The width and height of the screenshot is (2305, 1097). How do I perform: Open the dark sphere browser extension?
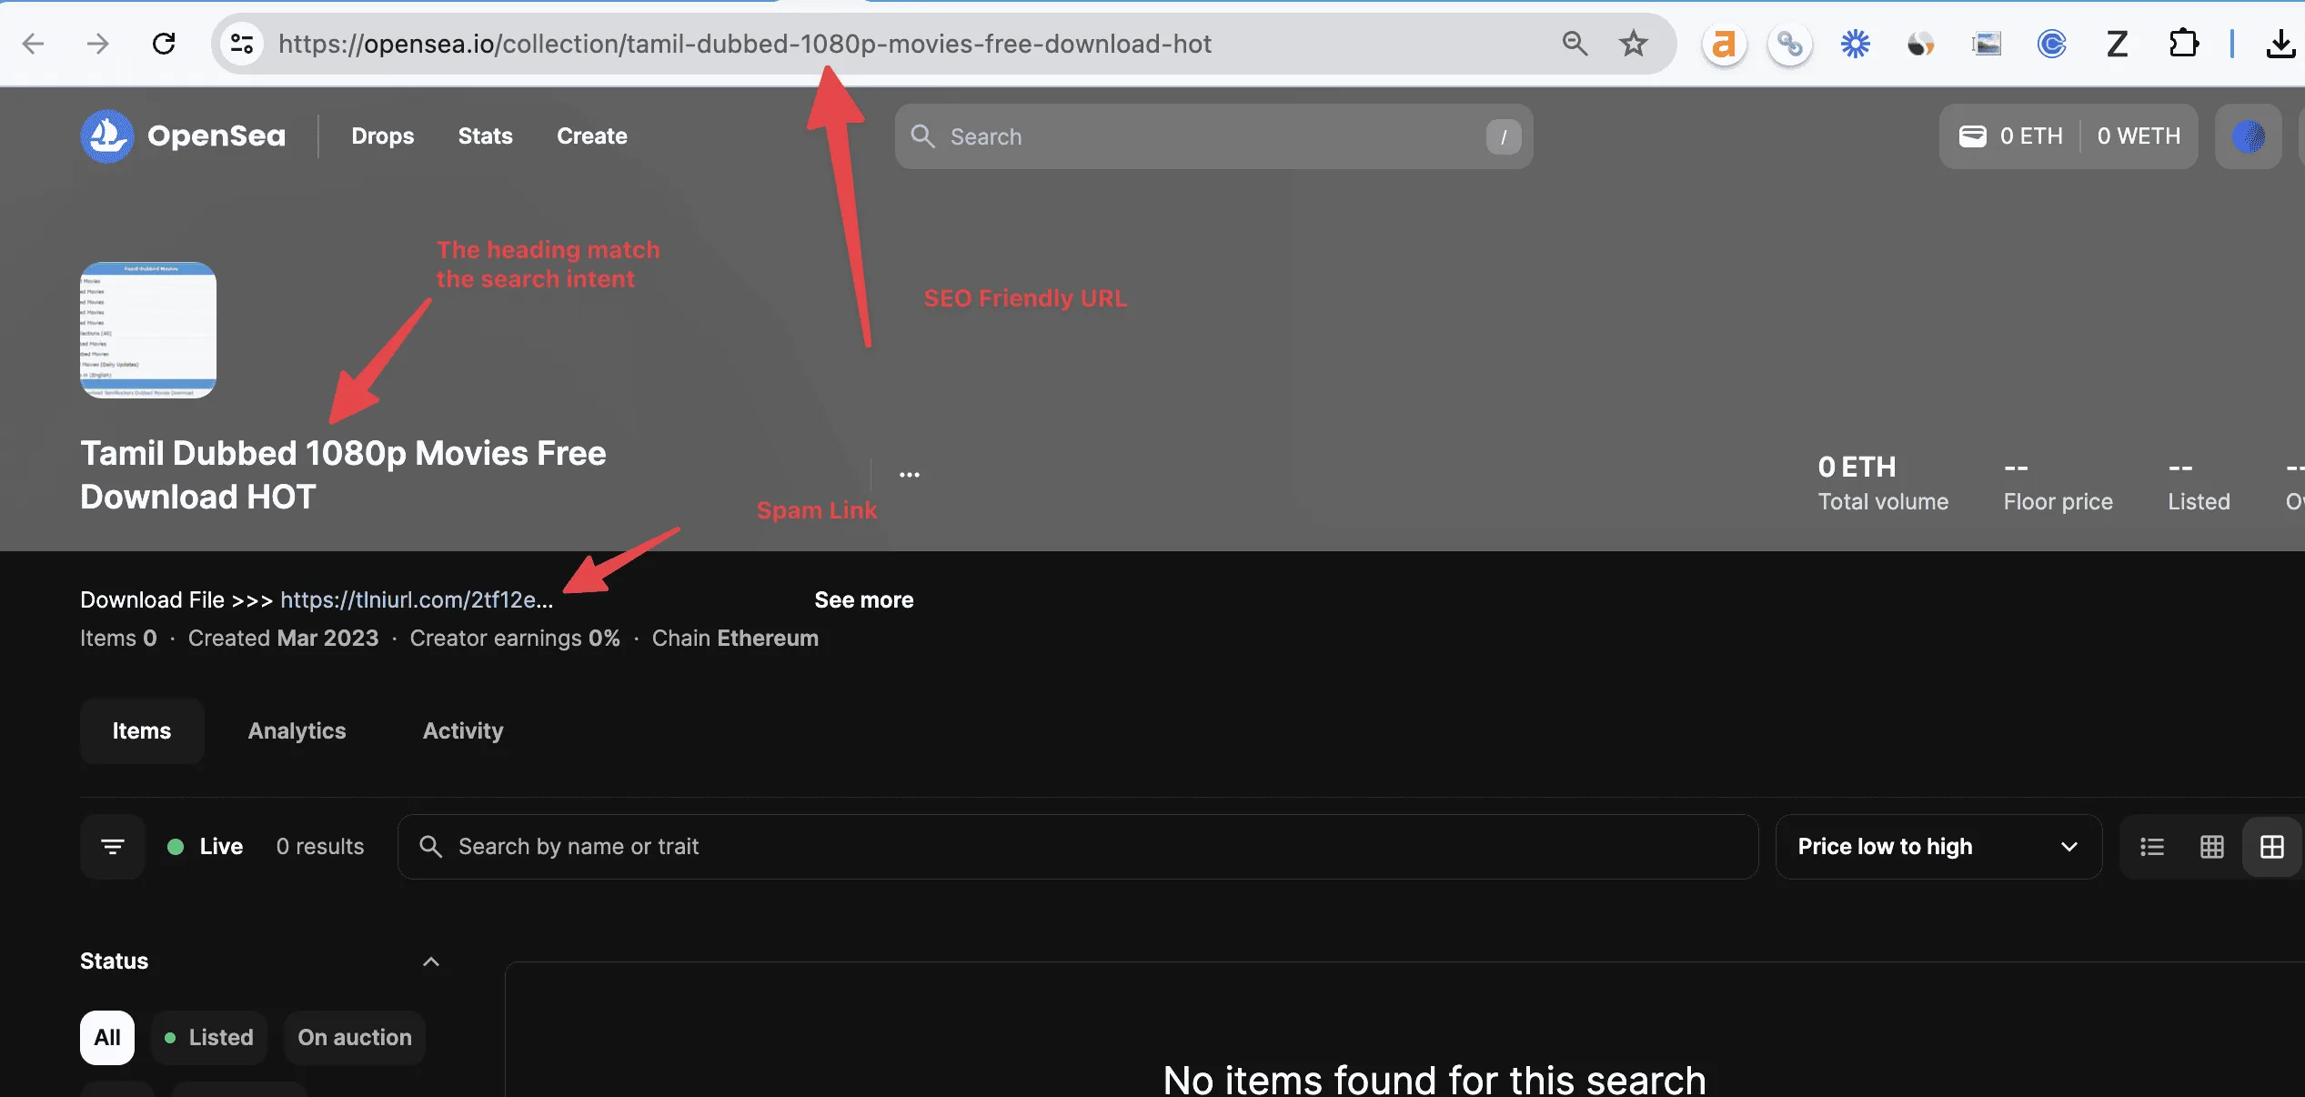(x=1920, y=44)
